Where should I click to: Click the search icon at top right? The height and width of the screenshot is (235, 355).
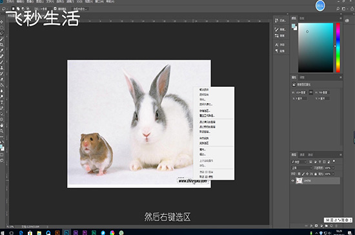click(x=338, y=8)
